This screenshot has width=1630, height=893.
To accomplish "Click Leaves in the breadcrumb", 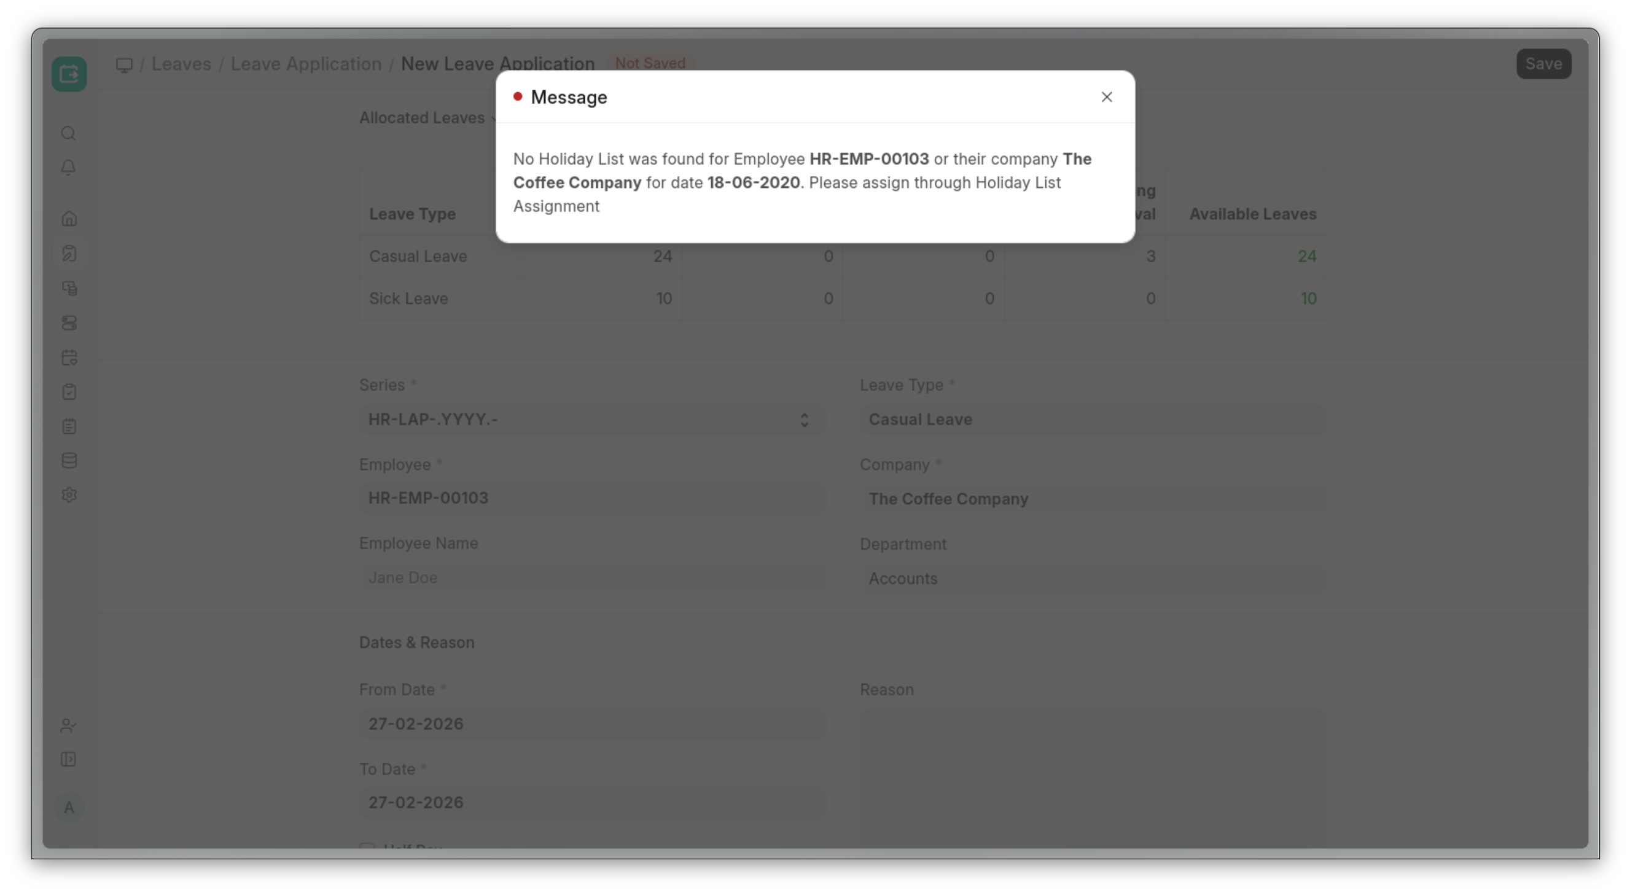I will (181, 64).
